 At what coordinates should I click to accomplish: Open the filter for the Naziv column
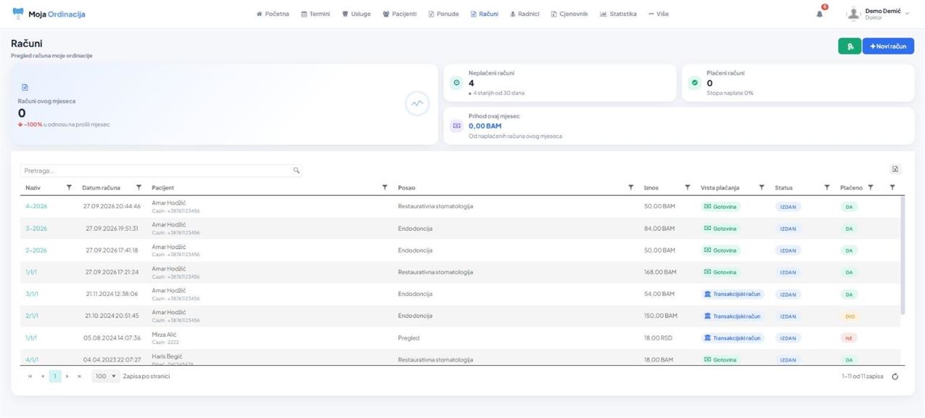[69, 187]
